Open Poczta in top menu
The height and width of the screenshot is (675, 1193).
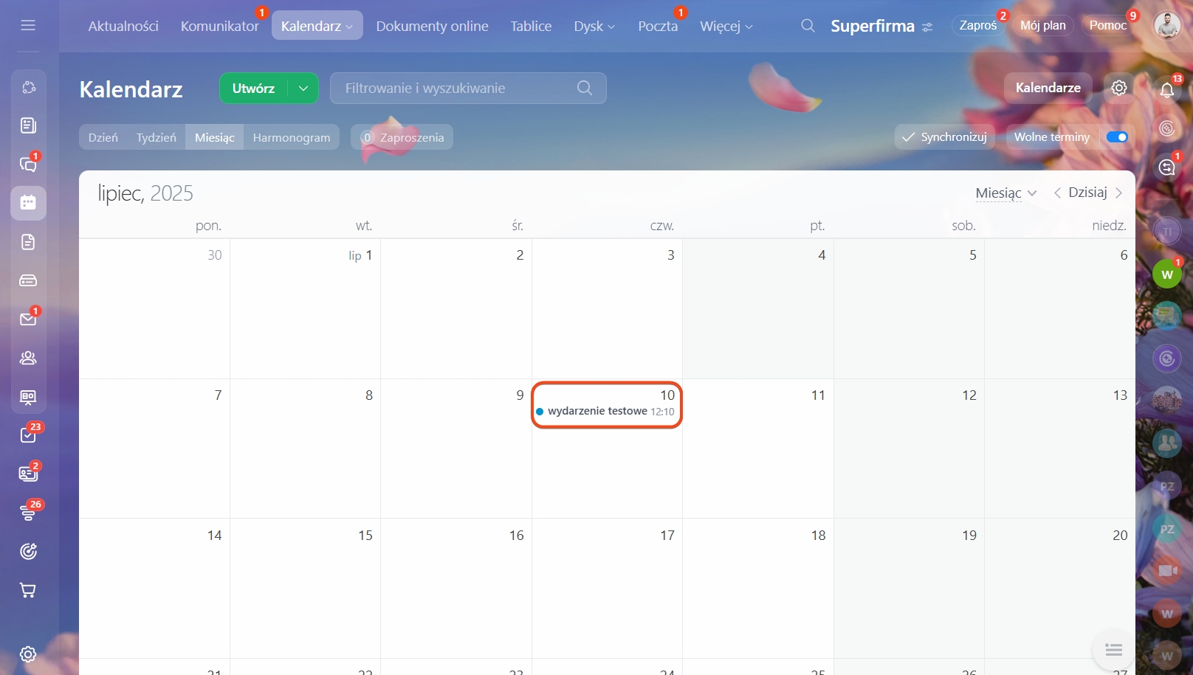click(x=658, y=26)
